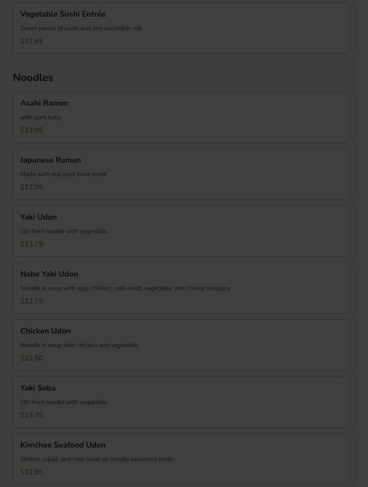Viewport: 368px width, 487px height.
Task: Pick the Yaki Soba title
Action: coord(38,388)
